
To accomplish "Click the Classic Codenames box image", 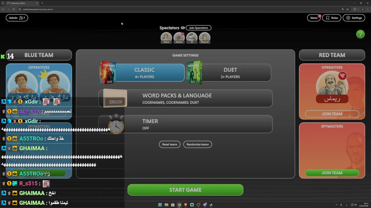I will [108, 73].
